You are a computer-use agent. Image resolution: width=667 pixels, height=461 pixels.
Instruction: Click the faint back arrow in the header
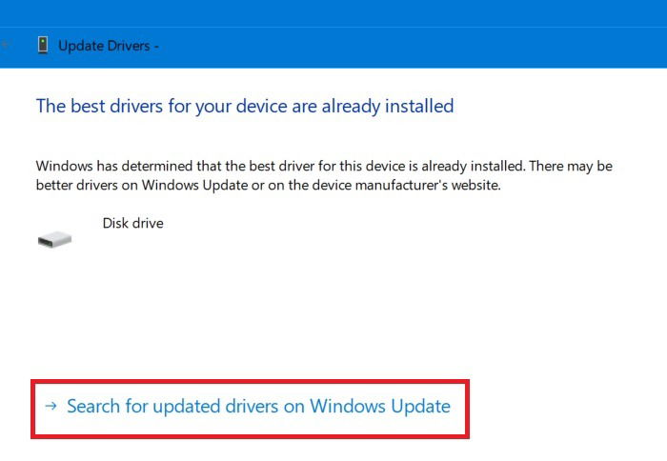pos(5,44)
